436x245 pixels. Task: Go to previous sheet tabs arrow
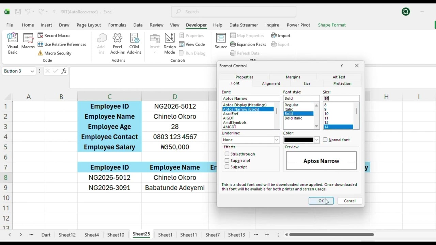coord(10,235)
